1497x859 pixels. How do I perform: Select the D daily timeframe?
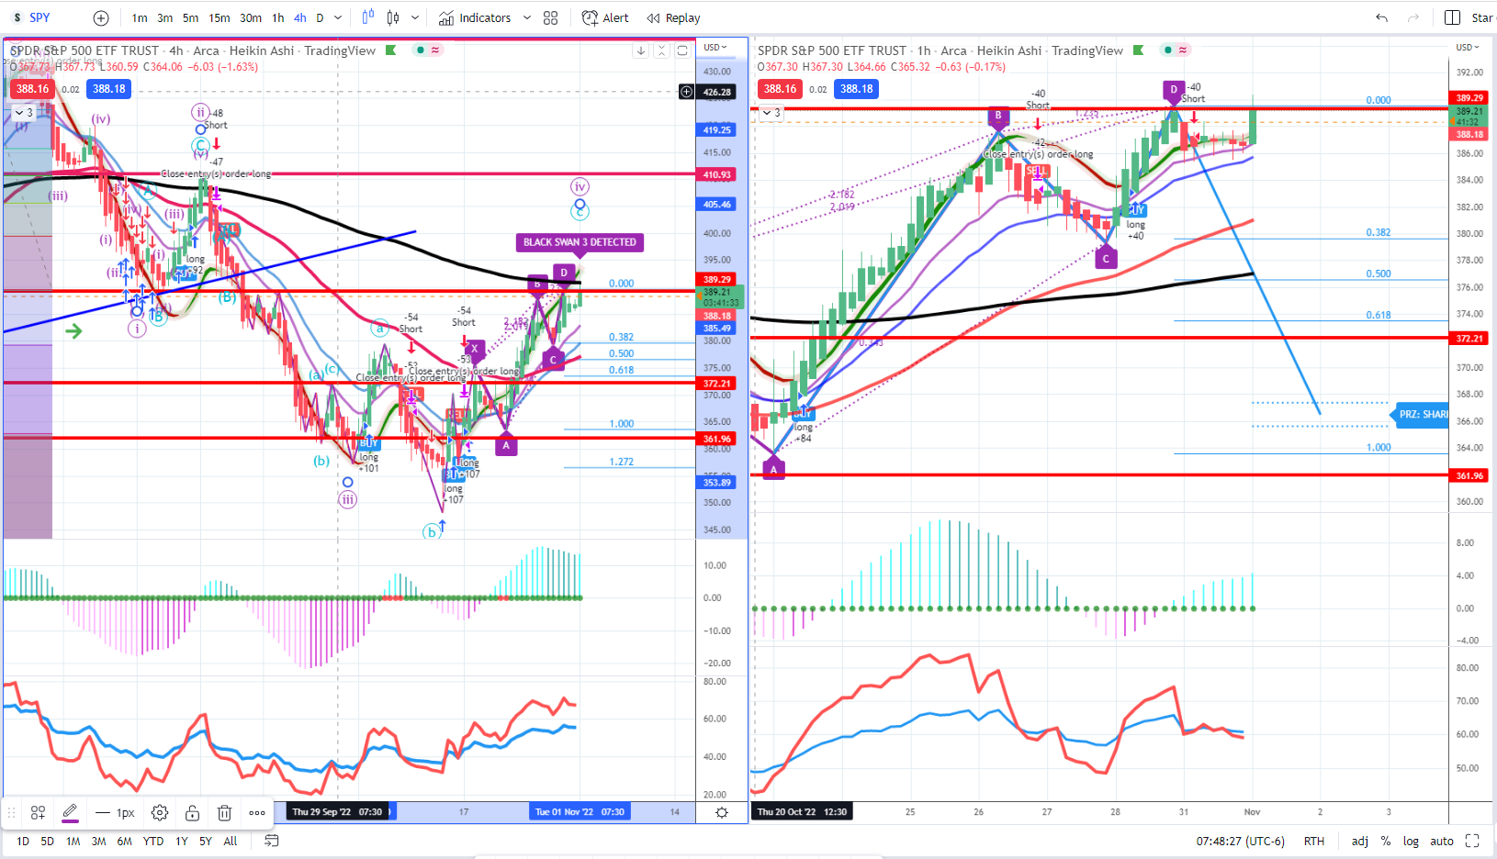320,17
